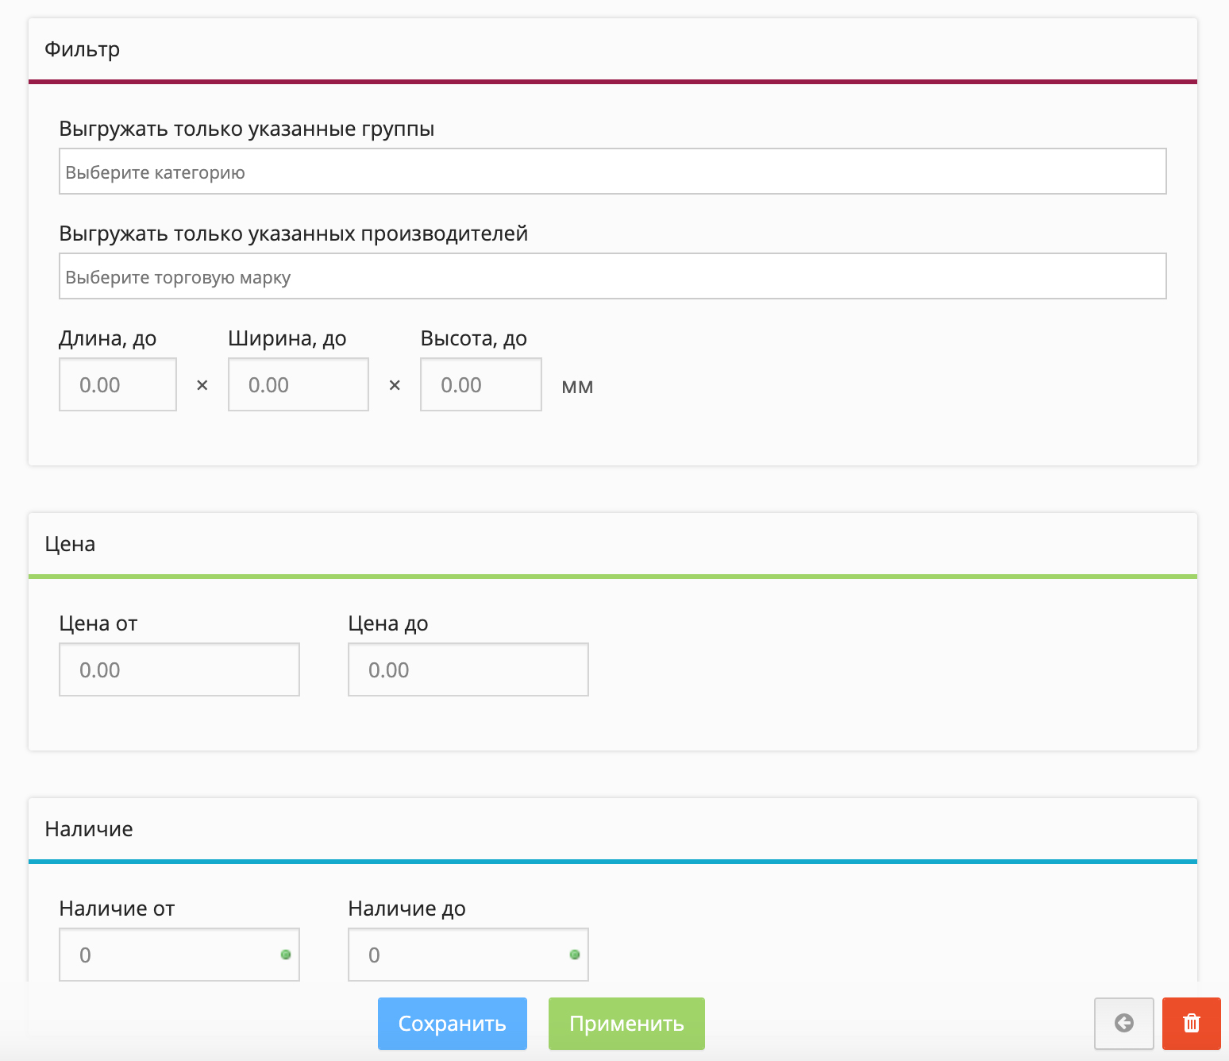Screen dimensions: 1229x1061
Task: Focus the Ширина, до input field
Action: 298,384
